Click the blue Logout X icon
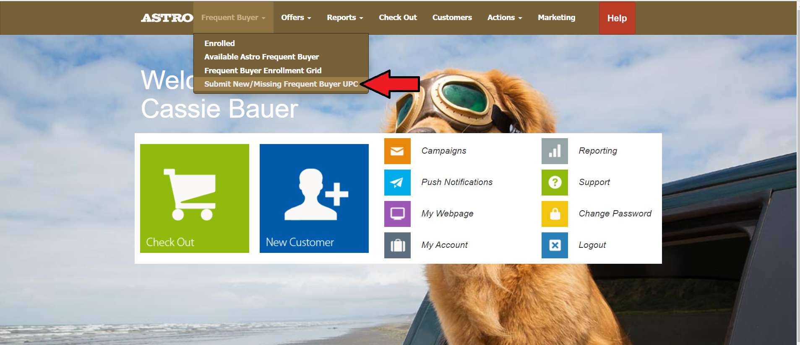This screenshot has height=345, width=800. (555, 245)
